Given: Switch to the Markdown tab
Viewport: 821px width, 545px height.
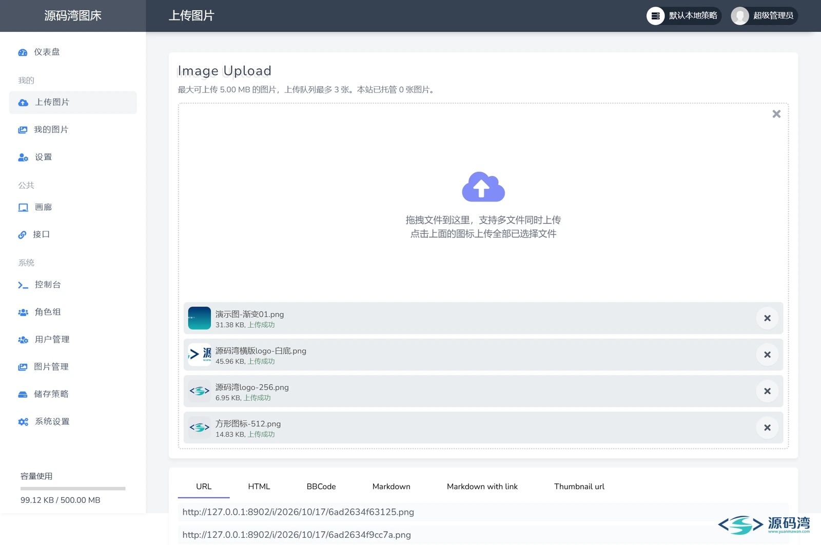Looking at the screenshot, I should tap(392, 486).
